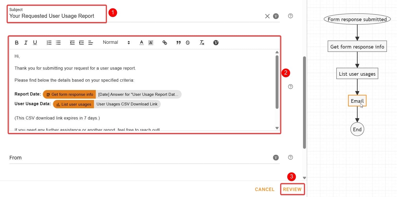Insert a variable using the toolbar V icon

point(216,42)
